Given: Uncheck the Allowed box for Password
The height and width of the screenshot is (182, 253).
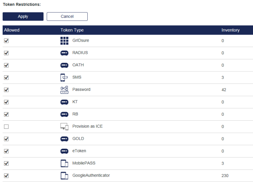Looking at the screenshot, I should tap(6, 90).
